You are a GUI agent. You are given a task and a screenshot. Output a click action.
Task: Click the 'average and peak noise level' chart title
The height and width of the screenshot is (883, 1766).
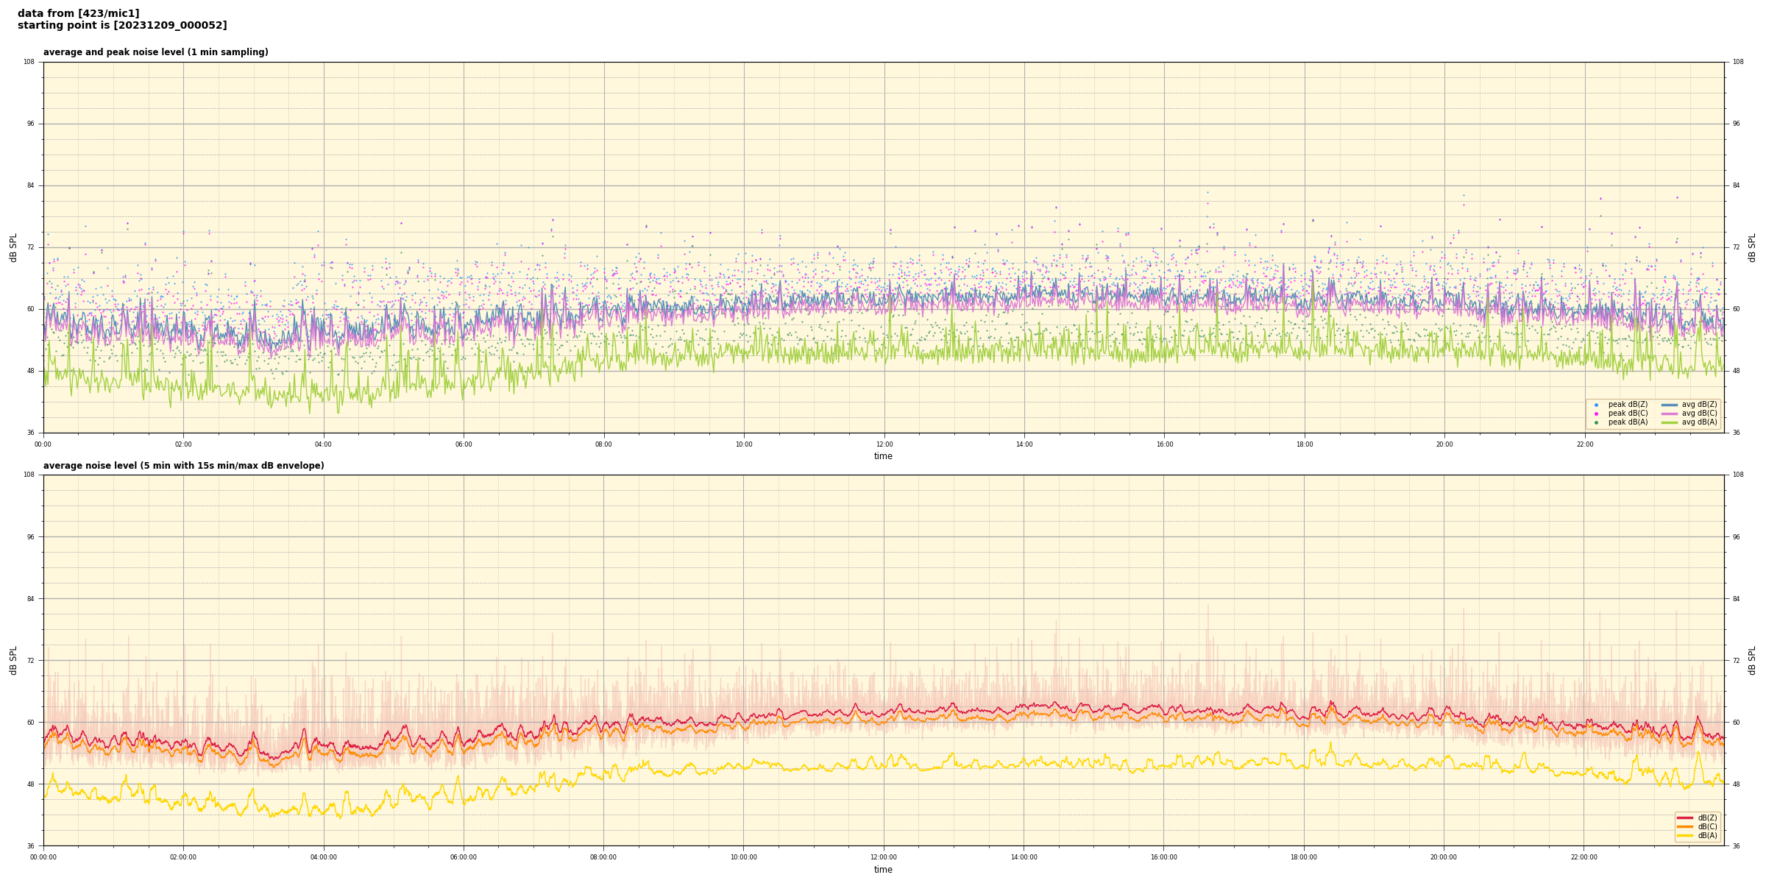point(155,52)
